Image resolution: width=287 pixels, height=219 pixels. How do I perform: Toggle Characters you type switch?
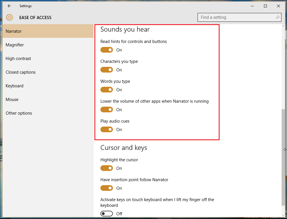click(x=107, y=70)
